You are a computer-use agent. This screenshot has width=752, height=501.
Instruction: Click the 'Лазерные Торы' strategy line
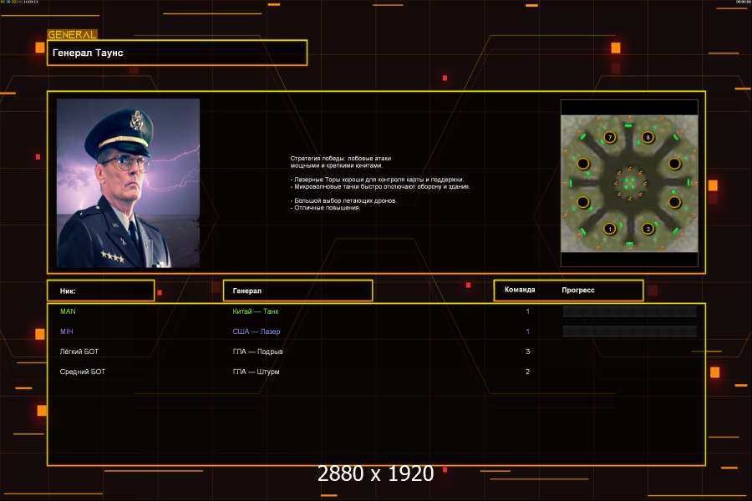[377, 180]
